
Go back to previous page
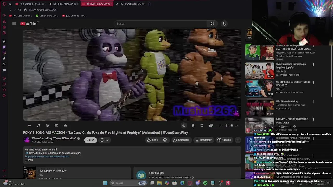point(10,10)
